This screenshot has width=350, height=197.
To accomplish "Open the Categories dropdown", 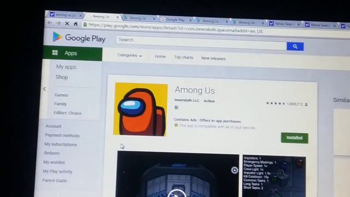I will [130, 55].
